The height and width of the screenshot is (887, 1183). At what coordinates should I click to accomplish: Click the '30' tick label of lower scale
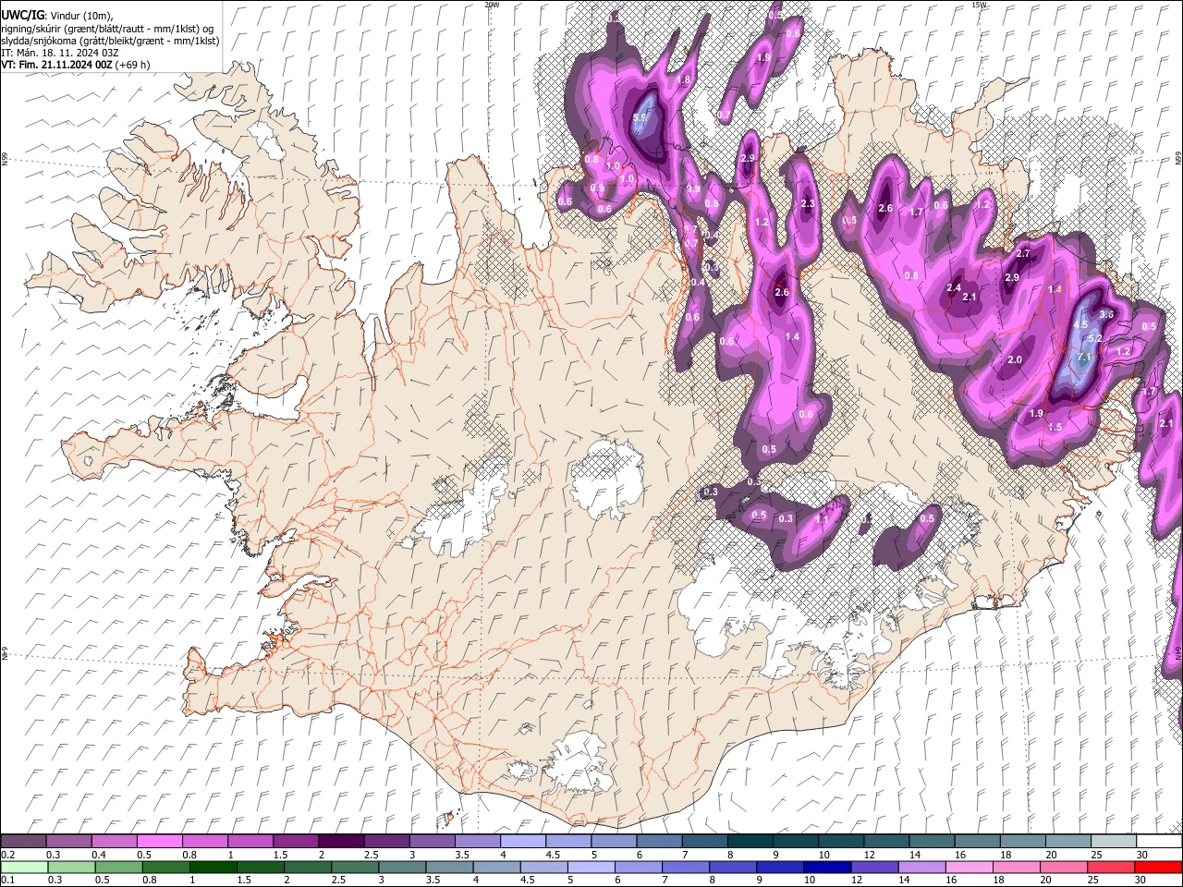1140,881
